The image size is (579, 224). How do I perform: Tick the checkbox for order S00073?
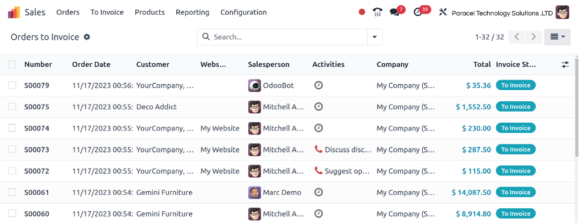point(12,150)
